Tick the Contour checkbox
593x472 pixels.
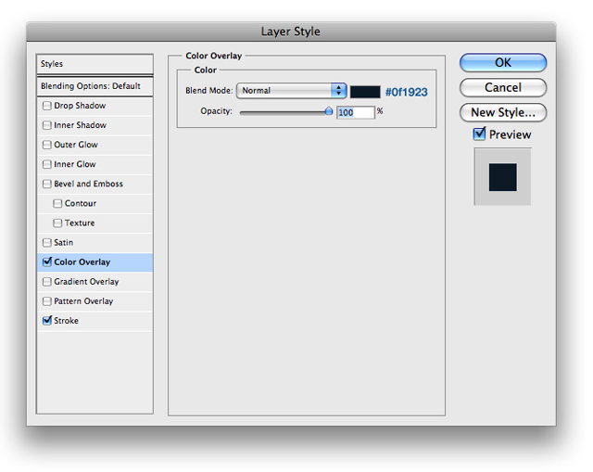click(x=57, y=204)
